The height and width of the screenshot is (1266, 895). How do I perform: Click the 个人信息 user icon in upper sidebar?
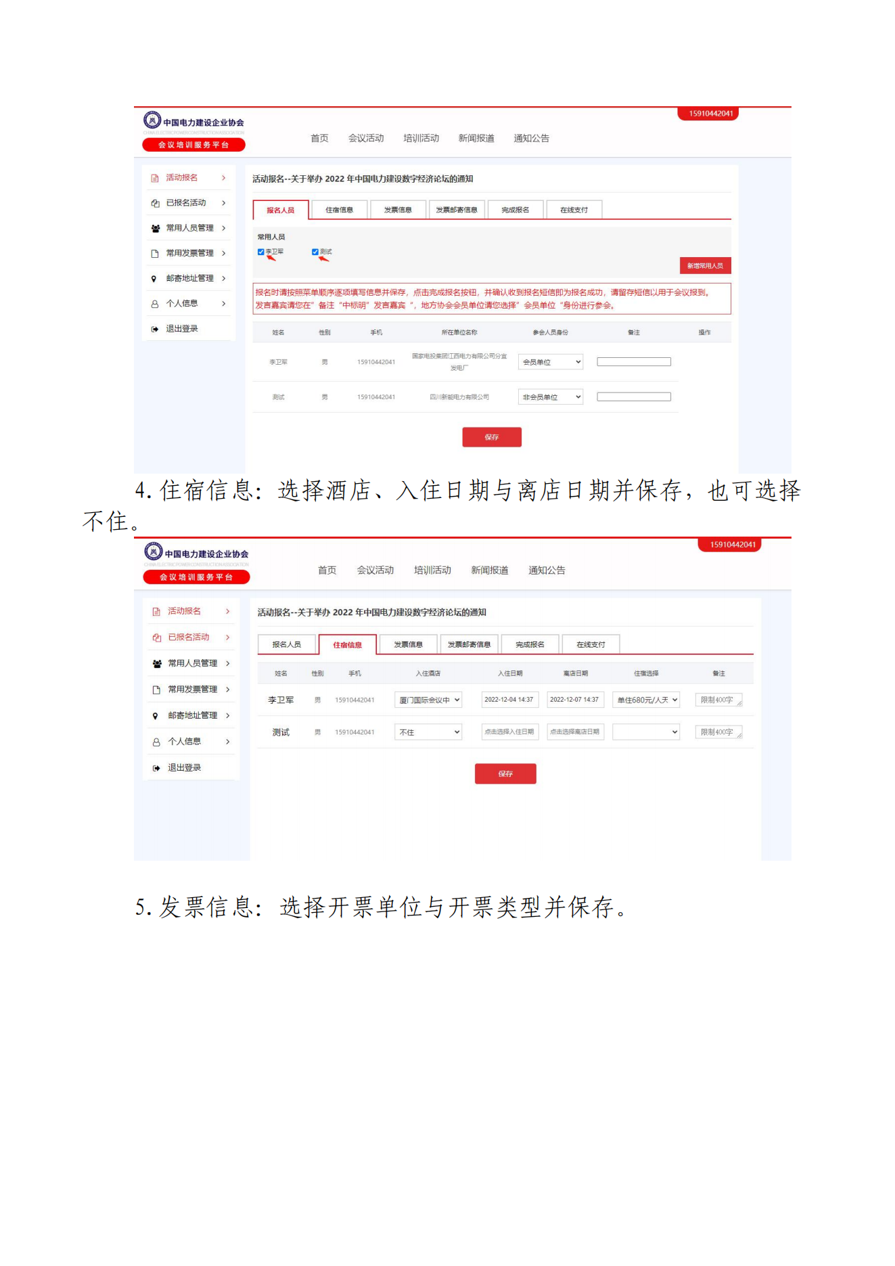[155, 304]
